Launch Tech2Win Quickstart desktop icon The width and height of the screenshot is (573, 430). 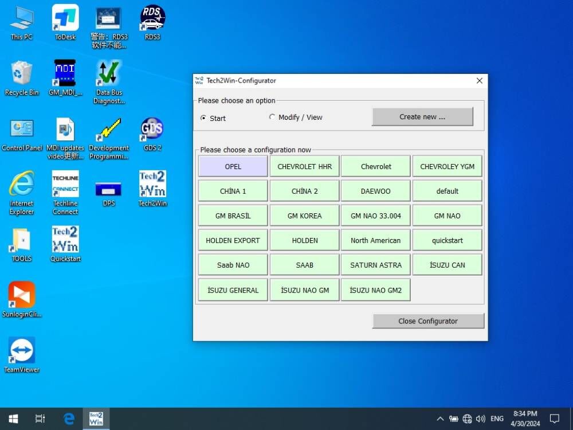65,244
